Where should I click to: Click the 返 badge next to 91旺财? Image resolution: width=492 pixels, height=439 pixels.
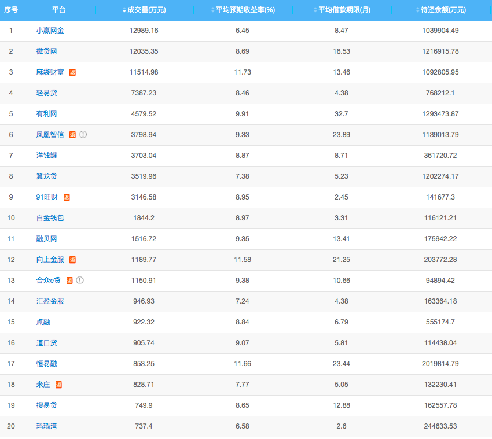[67, 197]
